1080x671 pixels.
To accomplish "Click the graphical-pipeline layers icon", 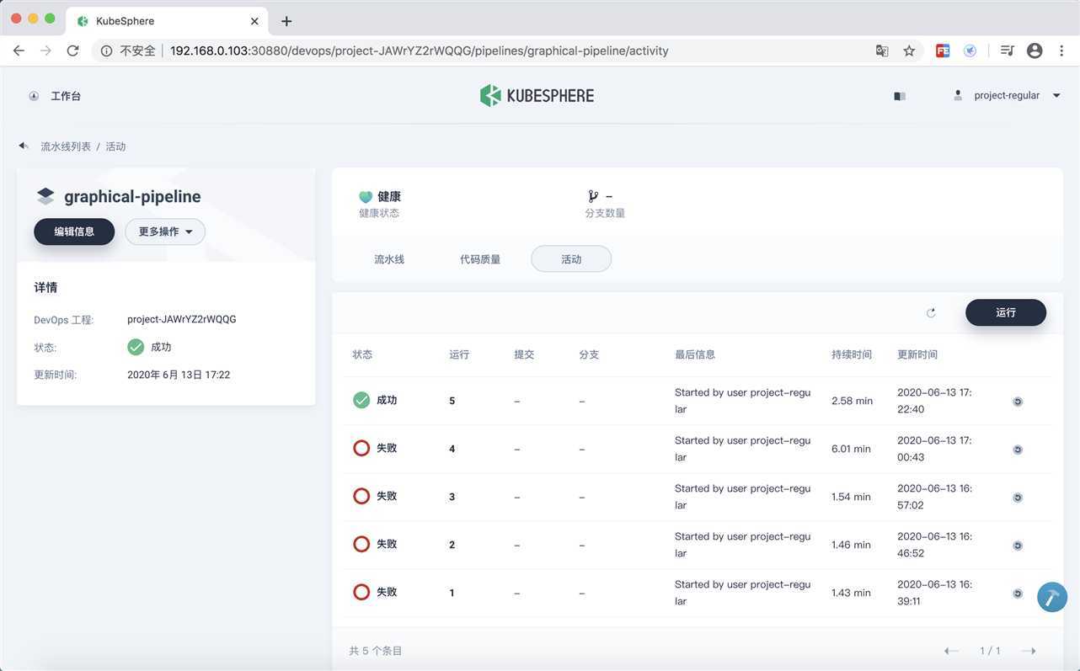I will [x=45, y=196].
